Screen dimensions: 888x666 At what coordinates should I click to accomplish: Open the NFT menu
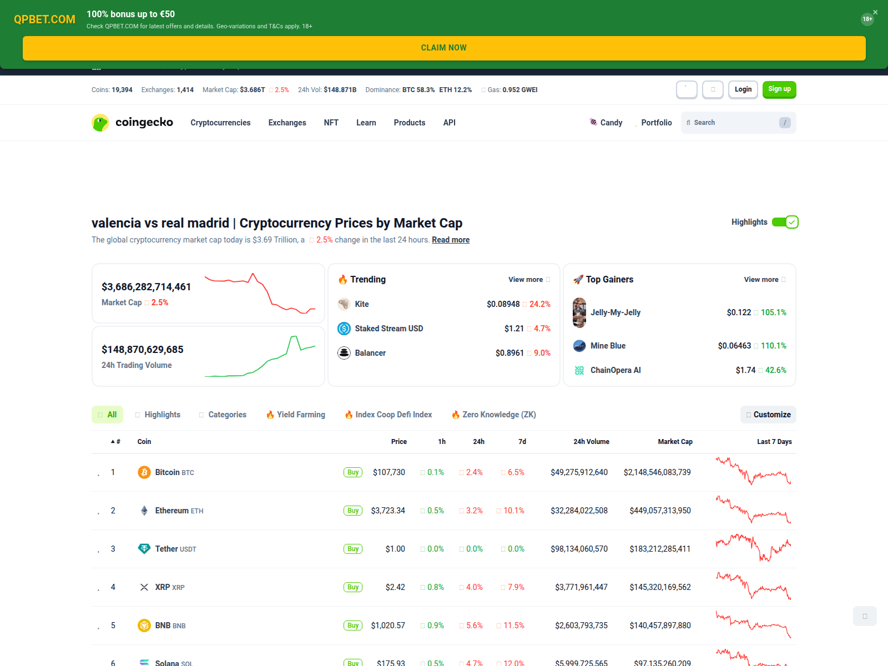(x=331, y=123)
